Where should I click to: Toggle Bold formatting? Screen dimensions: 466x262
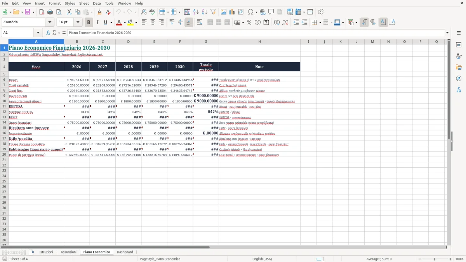pos(89,23)
